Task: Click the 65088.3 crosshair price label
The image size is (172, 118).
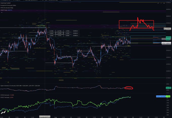Action: (168, 29)
